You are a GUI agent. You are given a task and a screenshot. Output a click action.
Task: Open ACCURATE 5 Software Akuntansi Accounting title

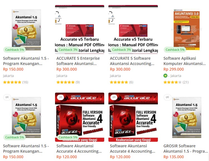coord(132,61)
